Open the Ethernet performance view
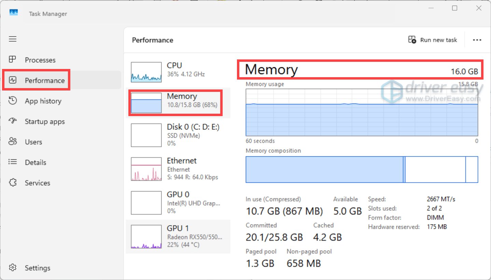This screenshot has height=280, width=491. [x=178, y=169]
